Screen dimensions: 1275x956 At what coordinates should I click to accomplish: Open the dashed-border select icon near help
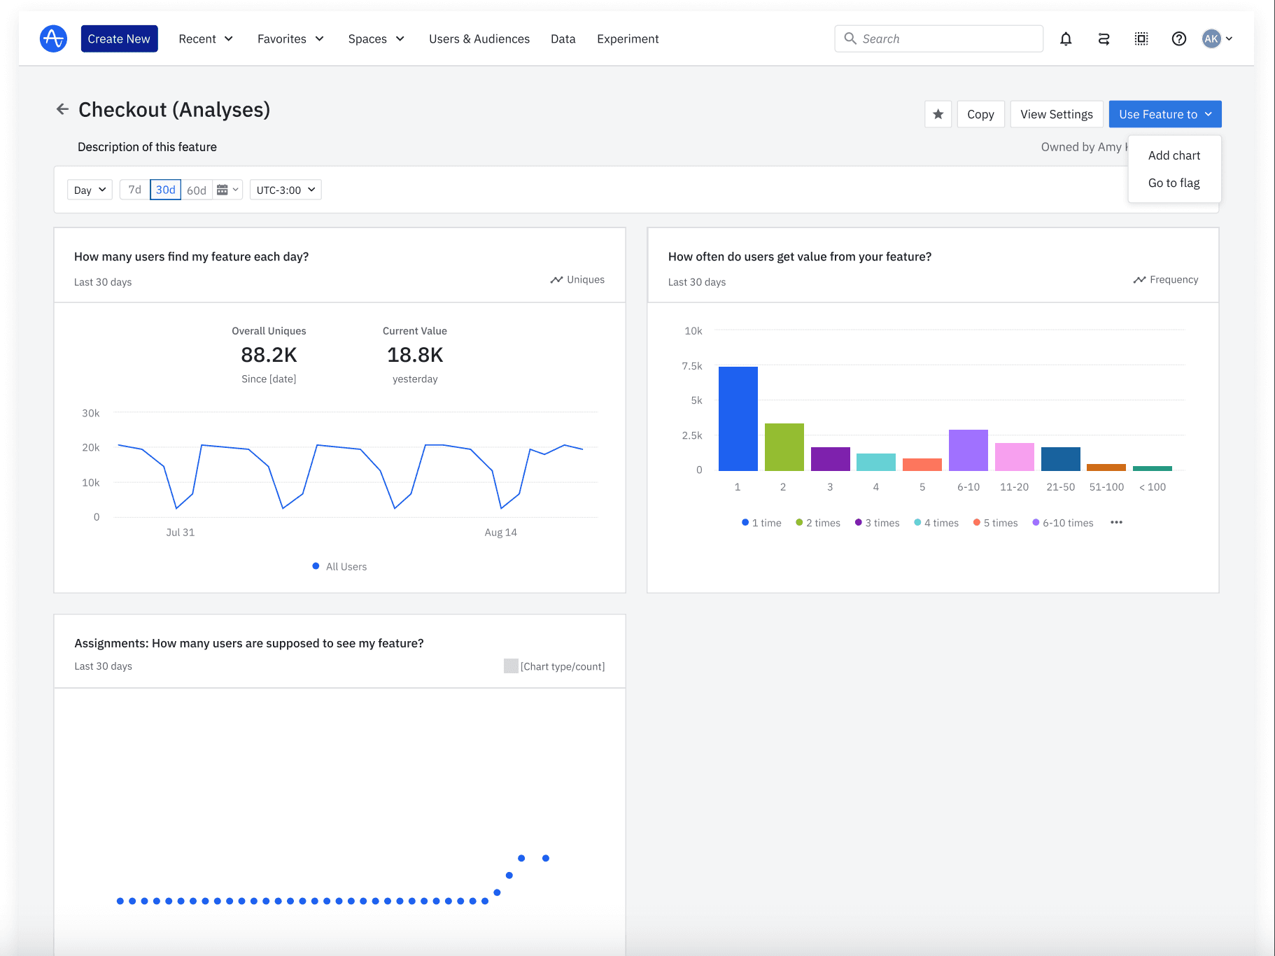pyautogui.click(x=1141, y=39)
